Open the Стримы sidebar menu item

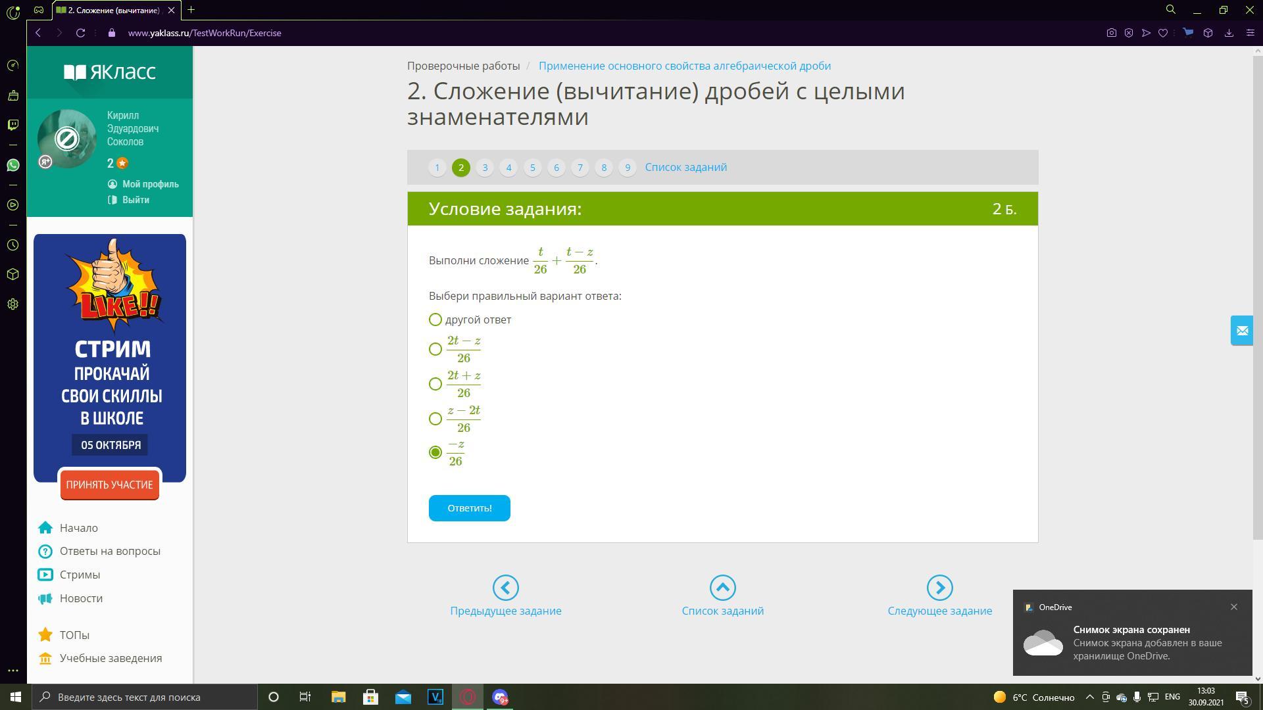[x=80, y=575]
